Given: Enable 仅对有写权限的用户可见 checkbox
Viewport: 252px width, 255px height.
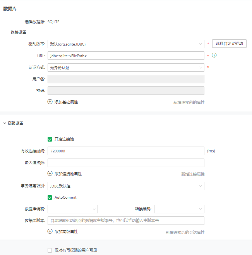Looking at the screenshot, I should (50, 250).
